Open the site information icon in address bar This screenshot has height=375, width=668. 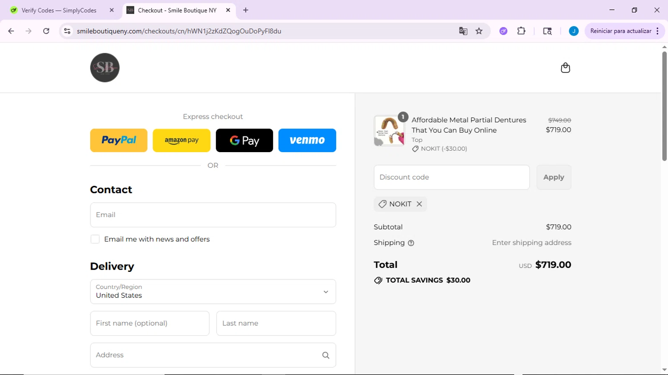[67, 31]
